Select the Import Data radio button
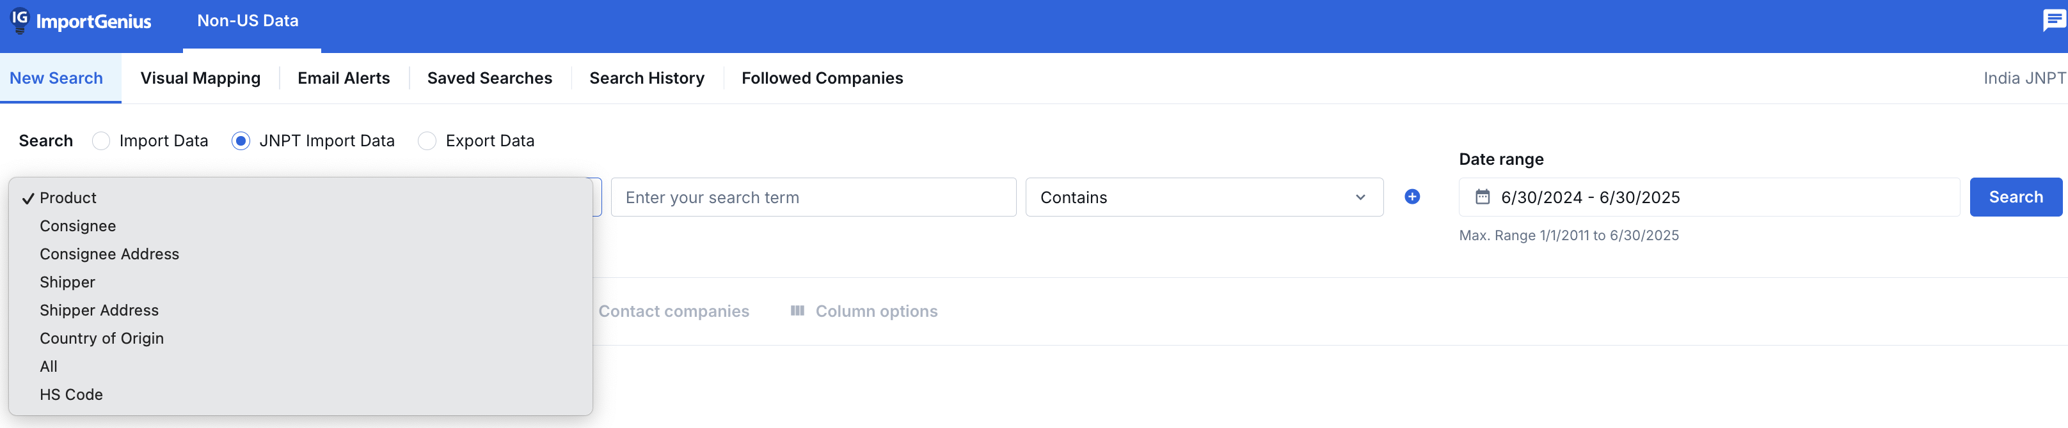 pyautogui.click(x=101, y=141)
